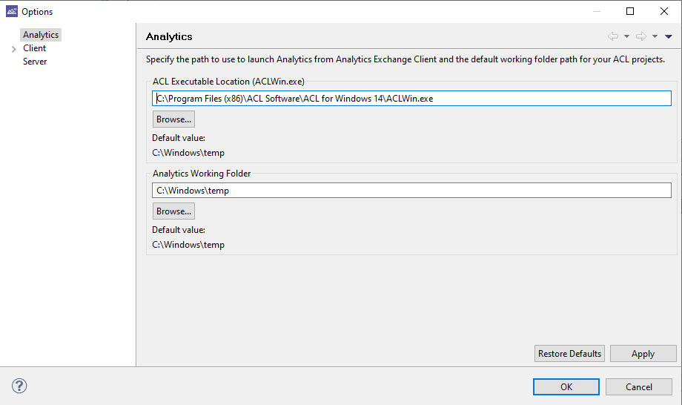The width and height of the screenshot is (682, 405).
Task: Click the ACL Executable Location path field
Action: [411, 99]
